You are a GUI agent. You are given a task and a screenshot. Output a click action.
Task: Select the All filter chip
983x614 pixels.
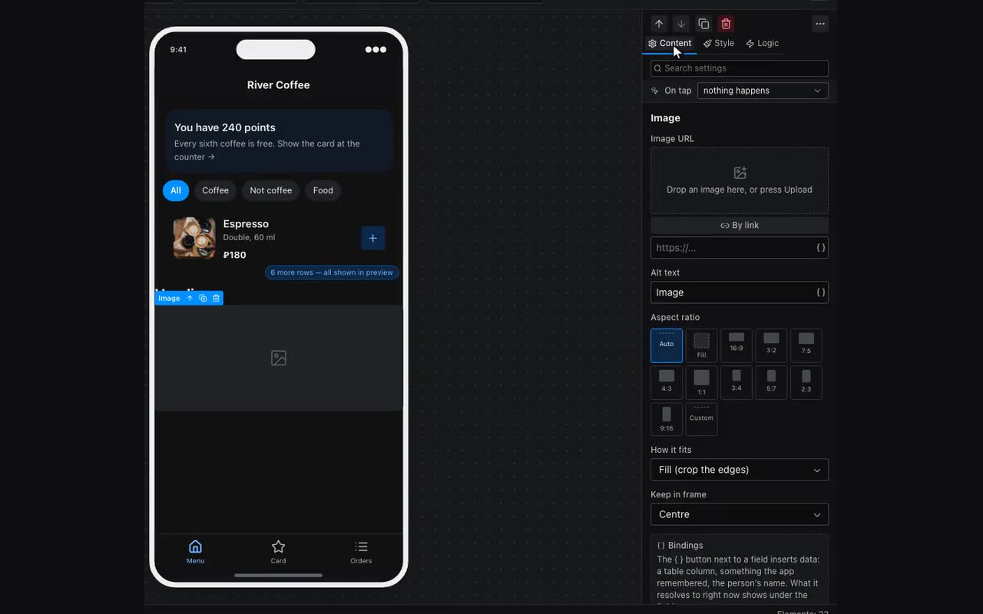coord(176,190)
